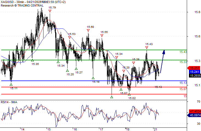201x131 pixels.
Task: Select date 18 on the time axis
Action: tap(128, 129)
